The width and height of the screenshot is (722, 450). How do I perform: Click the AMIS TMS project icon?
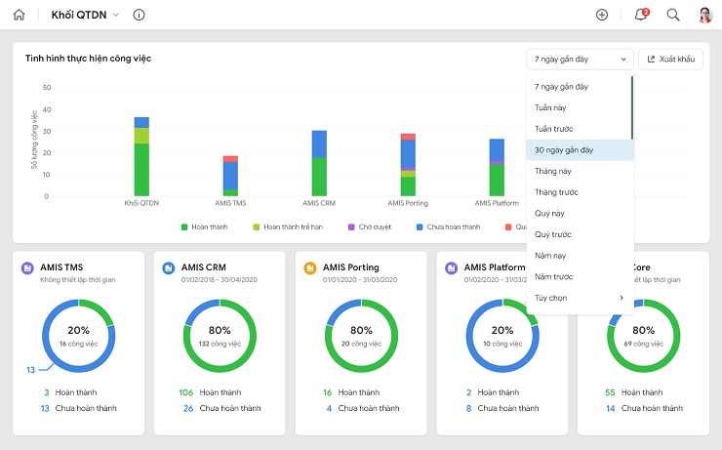tap(27, 267)
